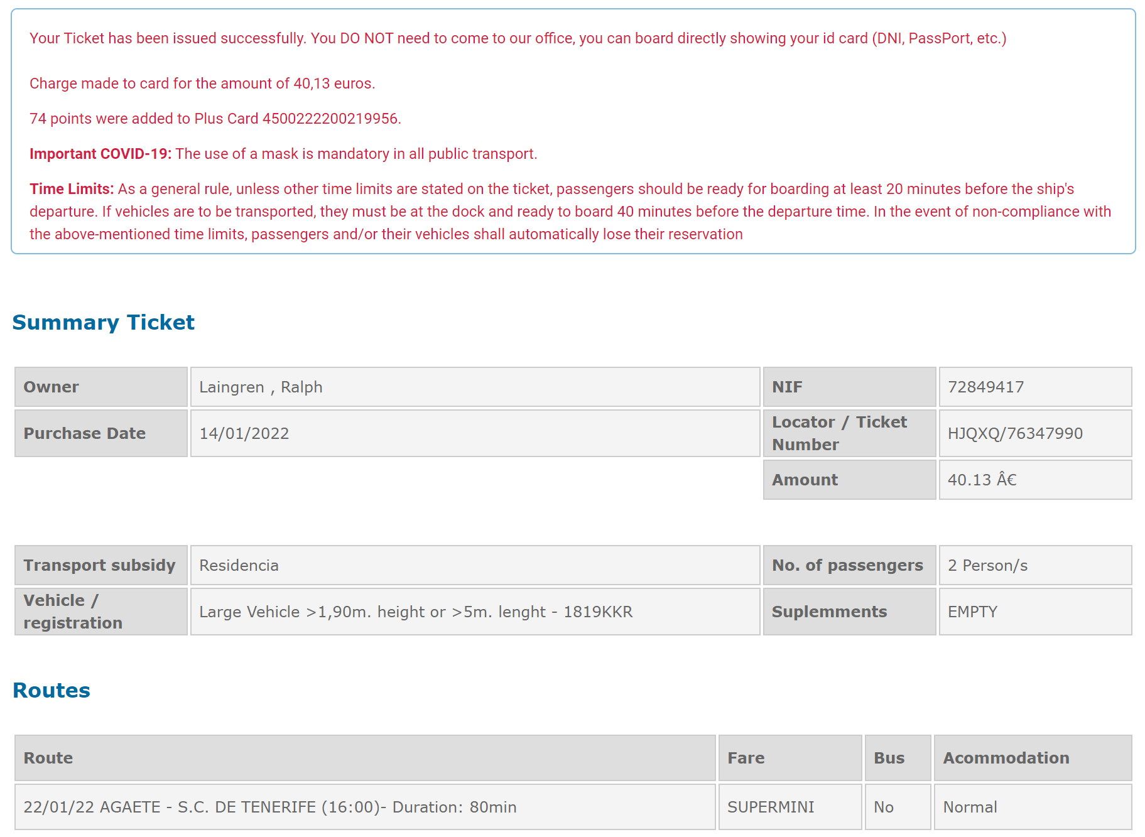This screenshot has width=1145, height=837.
Task: Click the amount value 40.13
Action: point(982,480)
